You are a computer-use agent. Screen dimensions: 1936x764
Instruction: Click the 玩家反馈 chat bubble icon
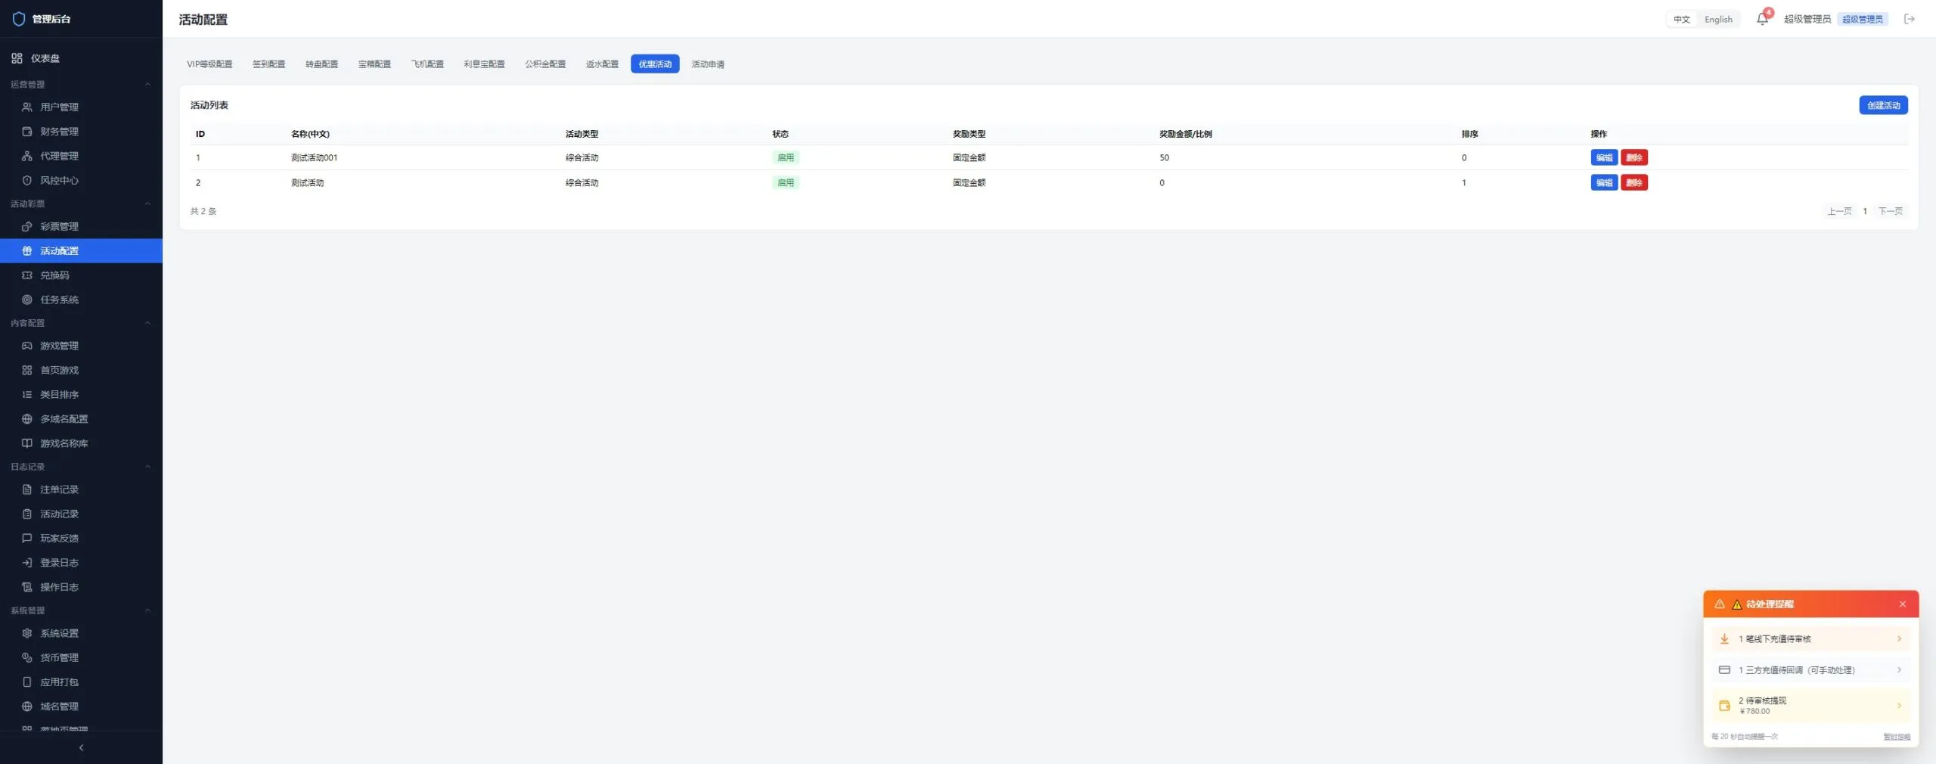(x=27, y=539)
